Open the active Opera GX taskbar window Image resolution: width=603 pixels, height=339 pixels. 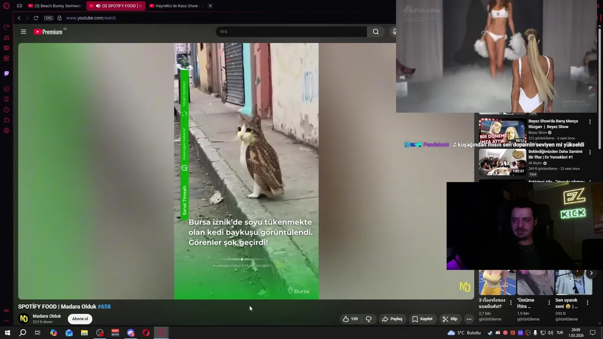pyautogui.click(x=162, y=333)
